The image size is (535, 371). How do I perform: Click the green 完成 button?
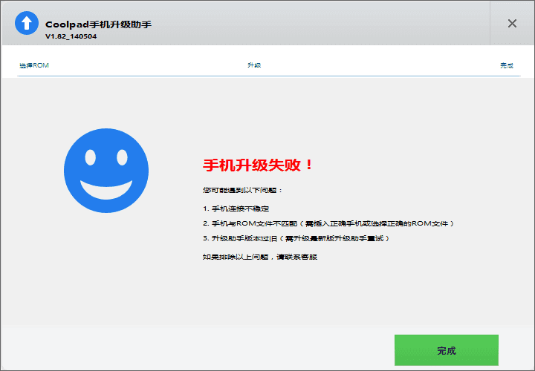[x=447, y=350]
